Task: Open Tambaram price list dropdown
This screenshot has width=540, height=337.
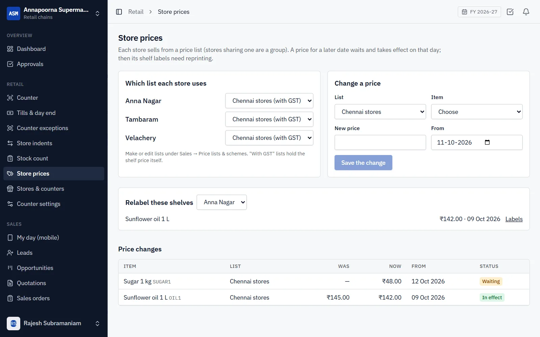Action: [269, 119]
